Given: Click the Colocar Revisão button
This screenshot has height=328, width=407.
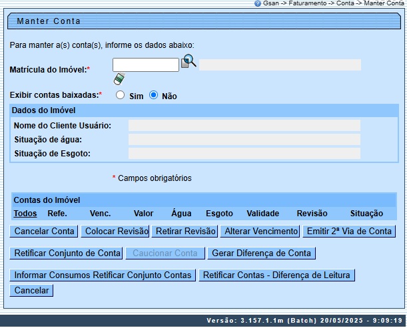Looking at the screenshot, I should (x=115, y=232).
